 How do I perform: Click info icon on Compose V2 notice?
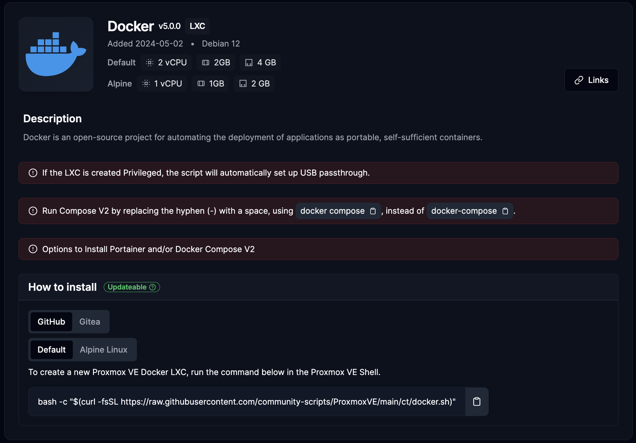coord(33,211)
